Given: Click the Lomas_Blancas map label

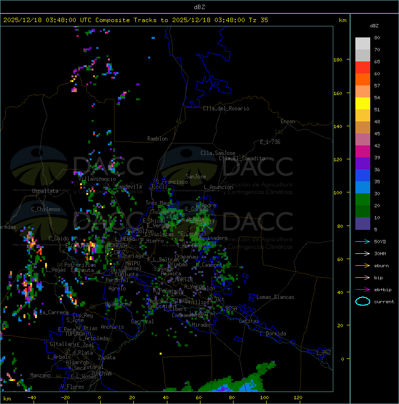Looking at the screenshot, I should [x=275, y=297].
